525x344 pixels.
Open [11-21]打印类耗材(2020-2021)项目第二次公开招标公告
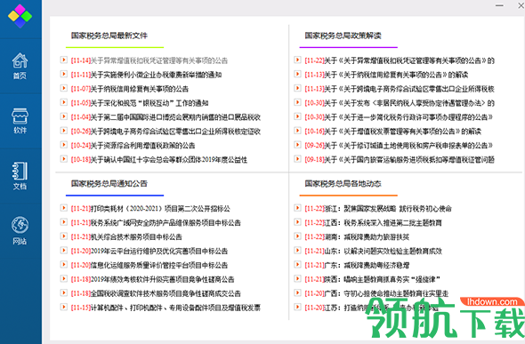[150, 209]
